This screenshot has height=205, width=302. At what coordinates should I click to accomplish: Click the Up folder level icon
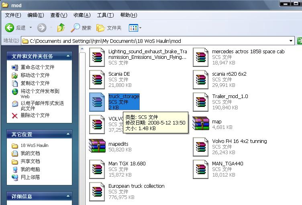61,28
